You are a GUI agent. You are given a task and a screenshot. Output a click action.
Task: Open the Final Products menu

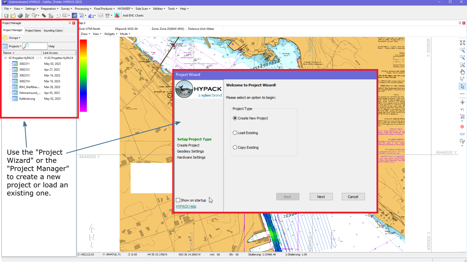(104, 9)
